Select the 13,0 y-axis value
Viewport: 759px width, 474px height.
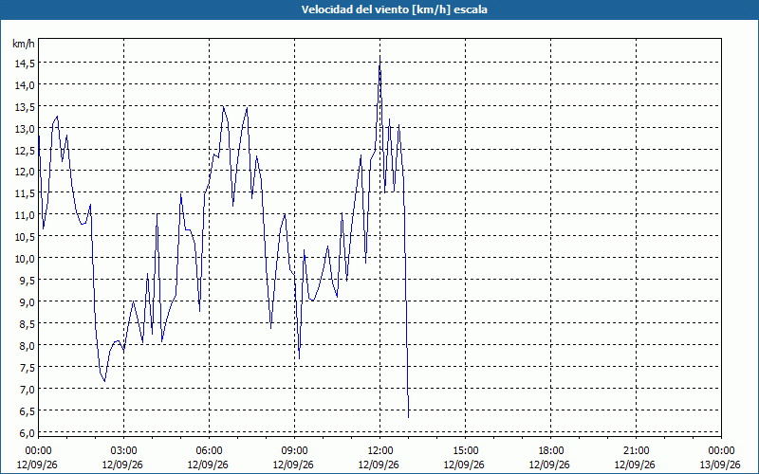(x=24, y=129)
